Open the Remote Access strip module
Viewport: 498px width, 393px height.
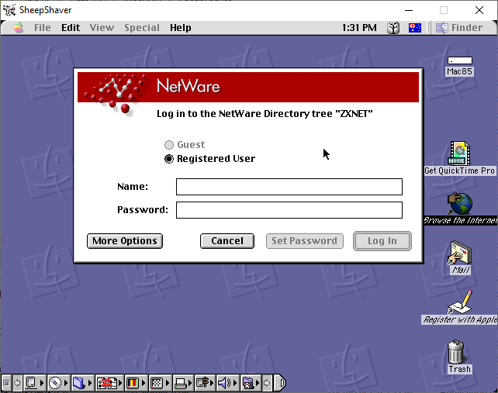click(205, 383)
